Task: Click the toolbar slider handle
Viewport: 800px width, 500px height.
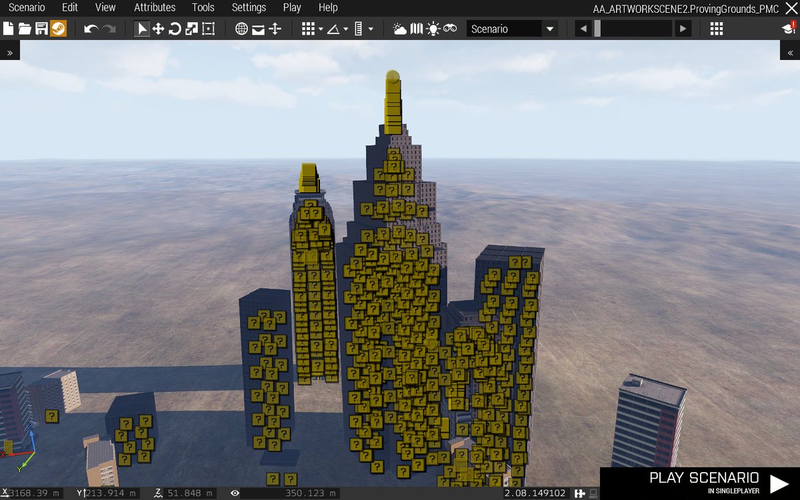Action: coord(597,29)
